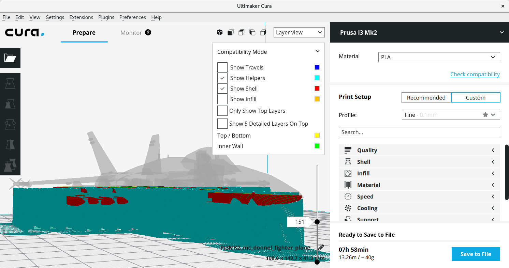Click the blue Show Travels color swatch
This screenshot has height=268, width=509.
(x=317, y=67)
